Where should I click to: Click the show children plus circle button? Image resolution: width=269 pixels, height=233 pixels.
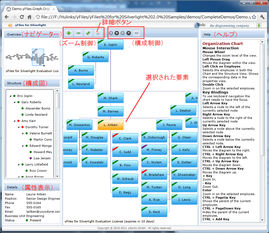click(123, 33)
